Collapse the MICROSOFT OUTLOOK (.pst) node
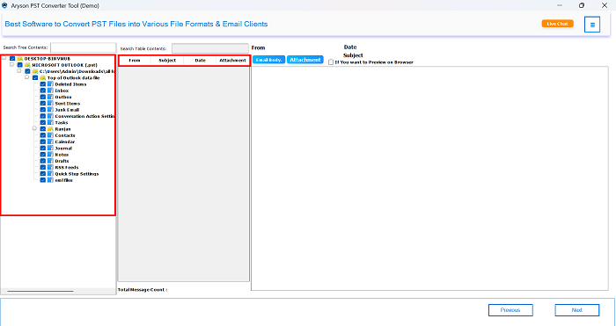This screenshot has height=326, width=616. point(11,64)
